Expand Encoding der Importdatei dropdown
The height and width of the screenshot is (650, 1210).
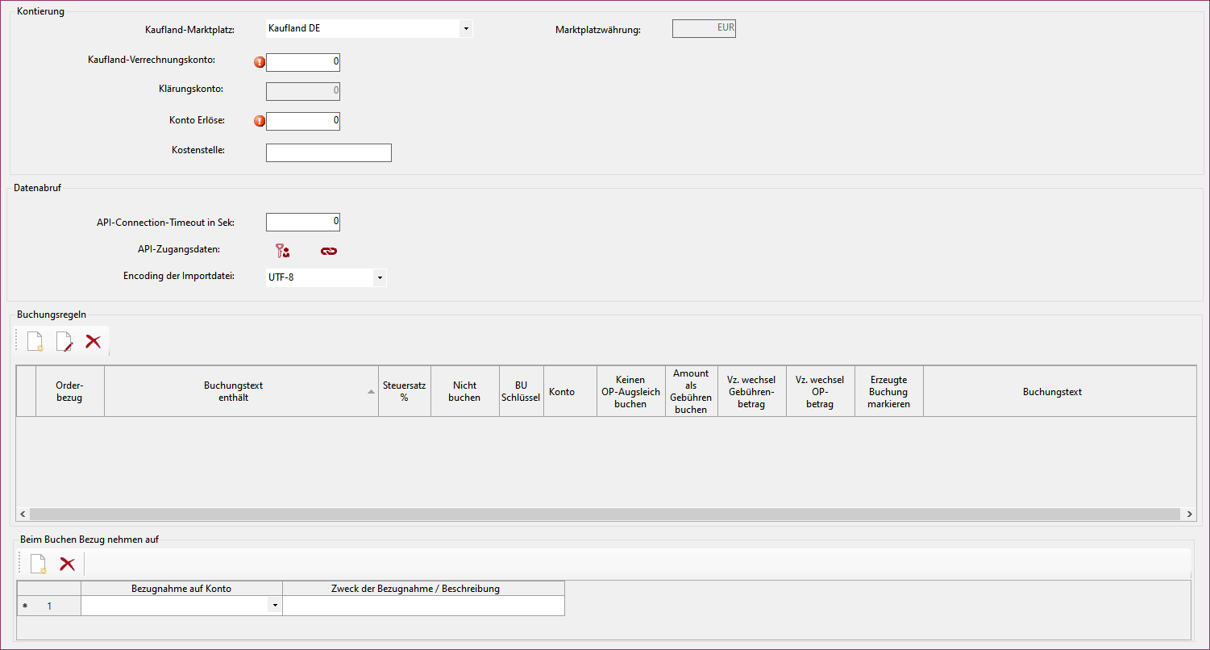tap(379, 278)
